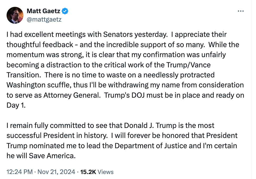Click the text Day 1.

(x=16, y=105)
